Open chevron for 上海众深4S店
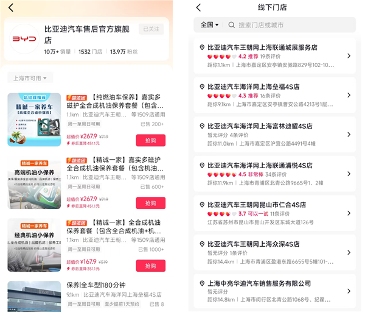This screenshot has height=312, width=365. tap(349, 252)
